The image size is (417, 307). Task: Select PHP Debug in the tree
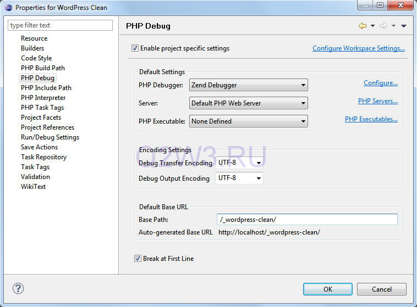click(x=37, y=78)
